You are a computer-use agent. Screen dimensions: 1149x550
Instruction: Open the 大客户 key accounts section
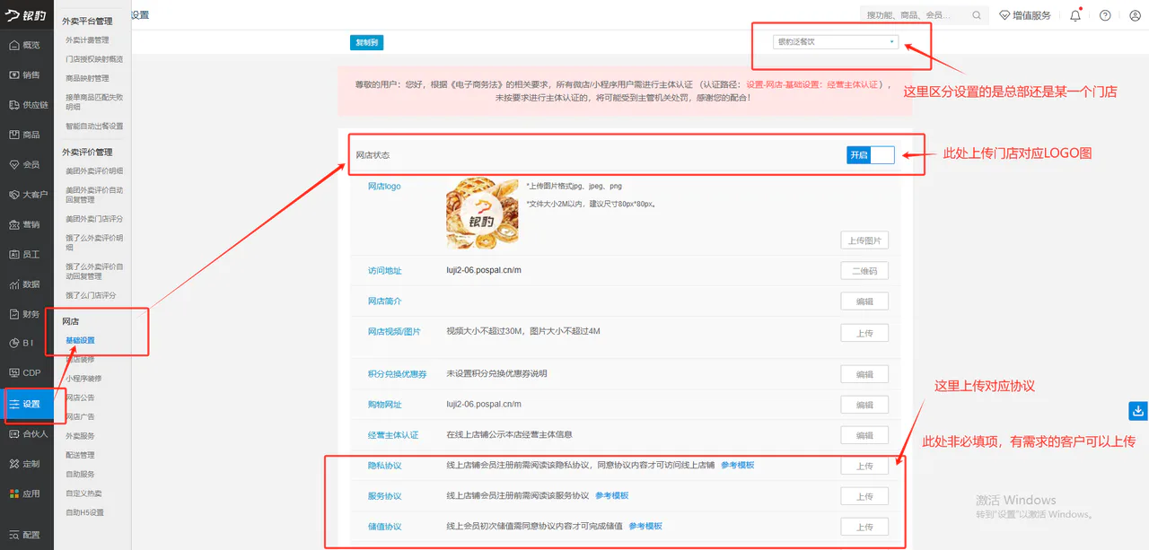27,194
